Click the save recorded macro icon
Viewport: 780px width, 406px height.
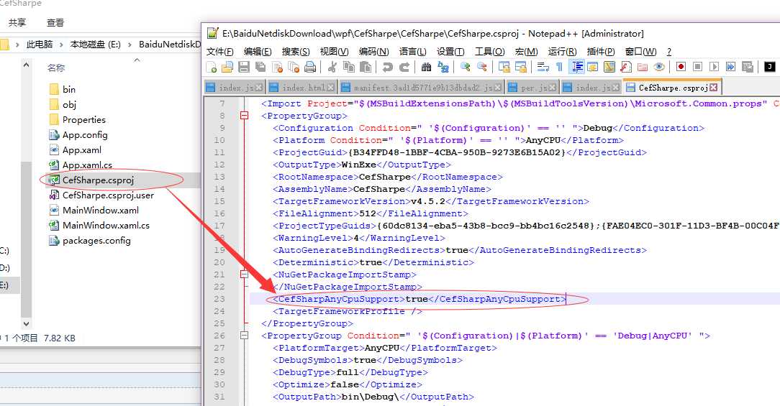click(747, 67)
